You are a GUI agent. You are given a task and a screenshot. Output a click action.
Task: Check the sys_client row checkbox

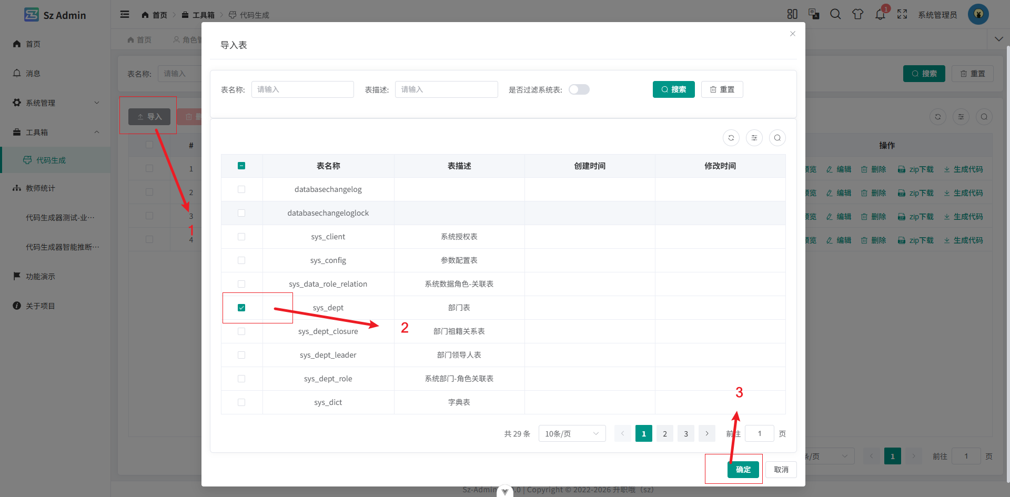click(241, 237)
